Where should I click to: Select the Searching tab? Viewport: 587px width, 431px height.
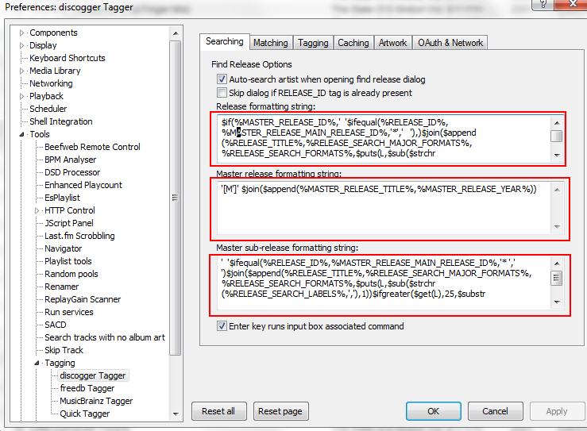[225, 41]
